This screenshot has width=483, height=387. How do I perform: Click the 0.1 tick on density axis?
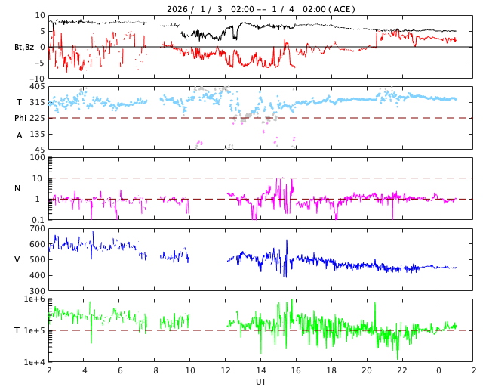click(38, 220)
